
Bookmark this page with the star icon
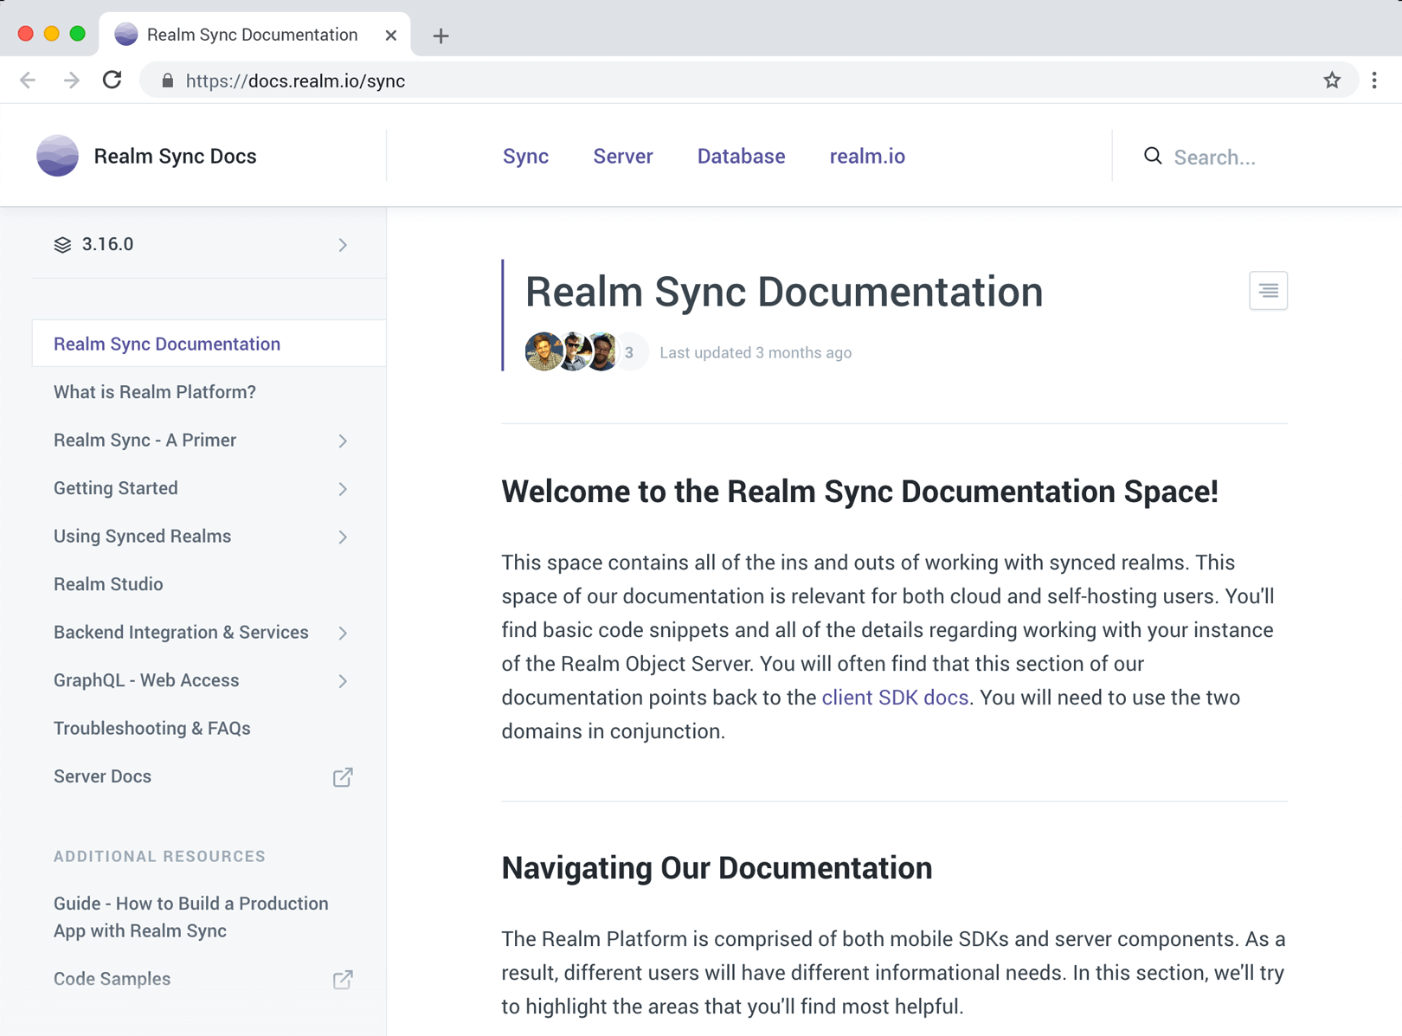pyautogui.click(x=1332, y=80)
